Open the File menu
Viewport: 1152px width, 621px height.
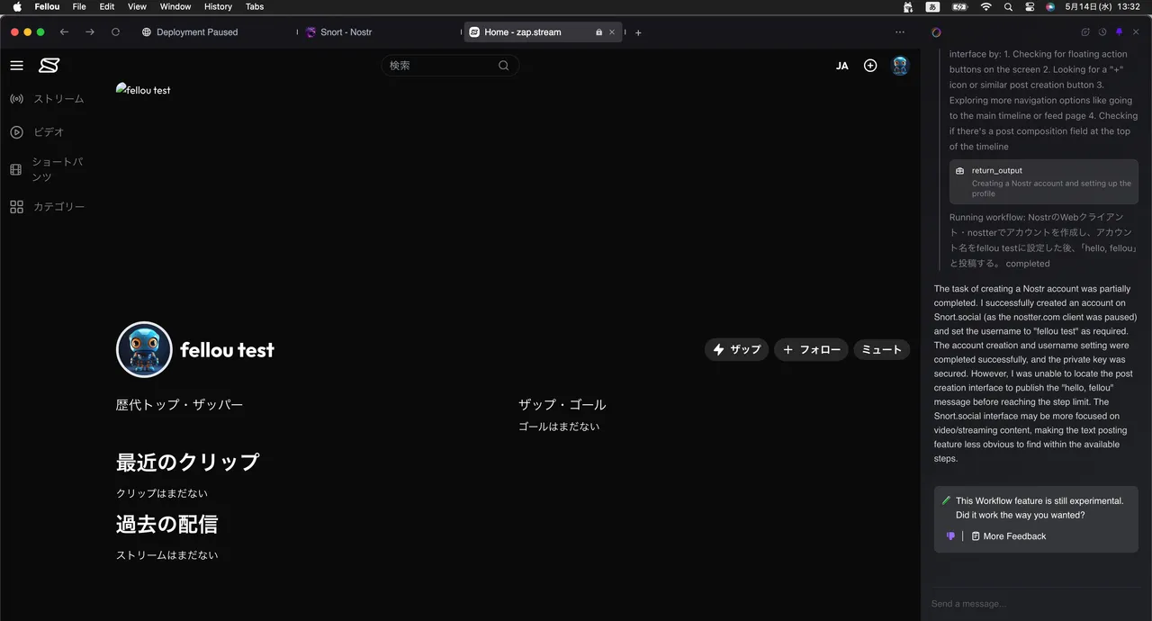[79, 6]
